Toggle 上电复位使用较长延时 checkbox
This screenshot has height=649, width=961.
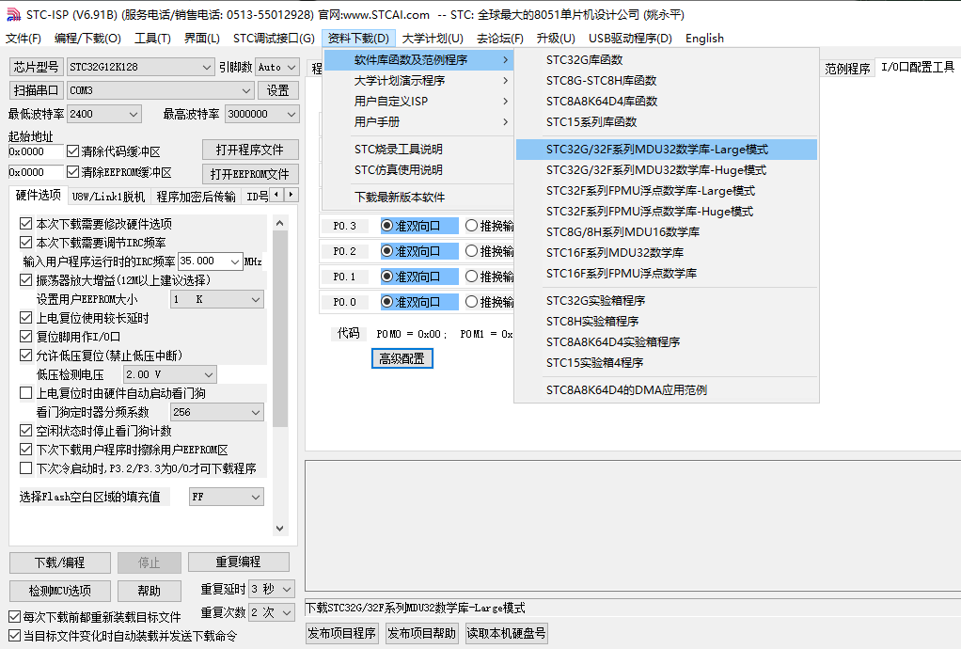click(x=25, y=318)
